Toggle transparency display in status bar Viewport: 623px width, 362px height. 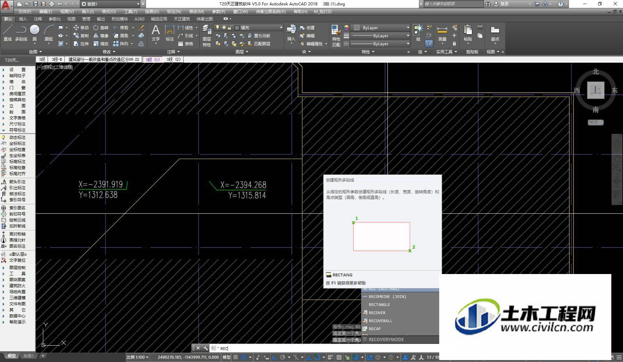pyautogui.click(x=339, y=357)
